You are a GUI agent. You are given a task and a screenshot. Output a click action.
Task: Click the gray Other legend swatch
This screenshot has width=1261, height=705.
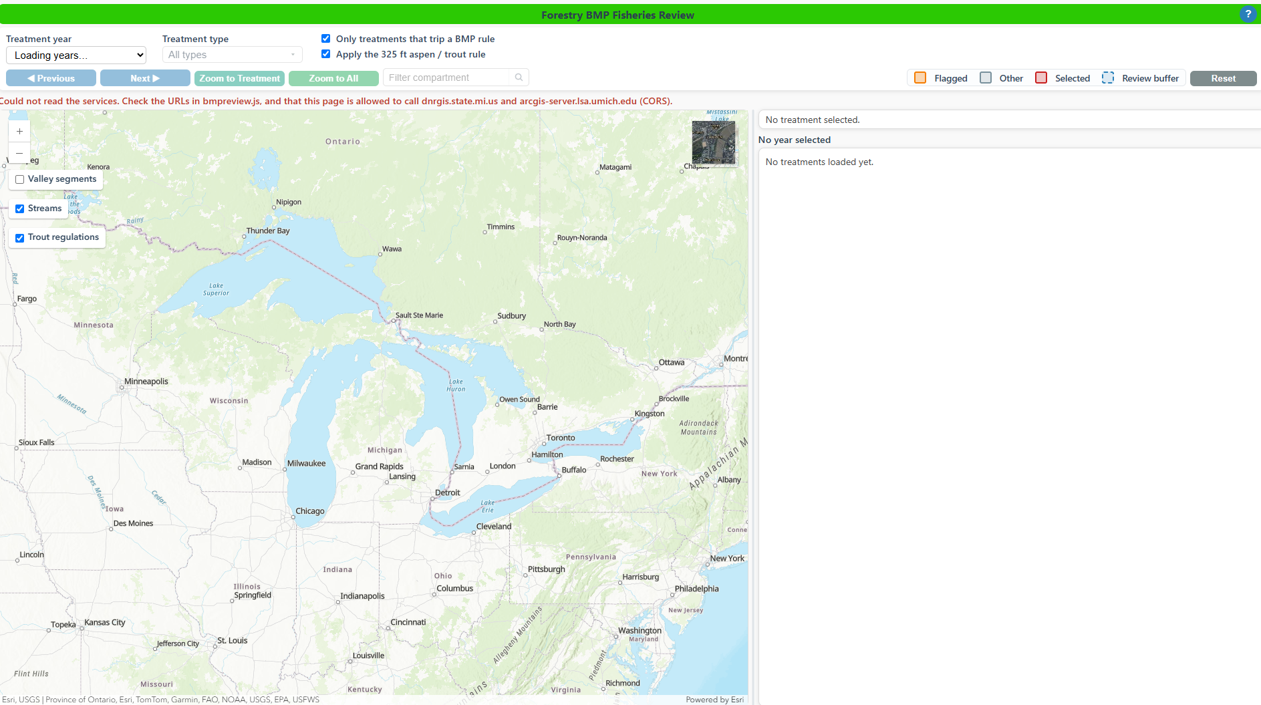[986, 78]
